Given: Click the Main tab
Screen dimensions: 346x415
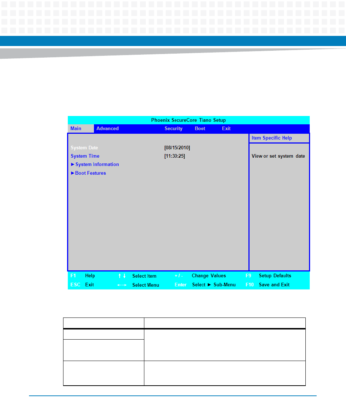Looking at the screenshot, I should pyautogui.click(x=76, y=129).
